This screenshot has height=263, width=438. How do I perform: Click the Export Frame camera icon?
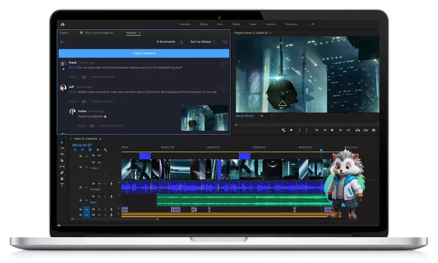(x=373, y=130)
